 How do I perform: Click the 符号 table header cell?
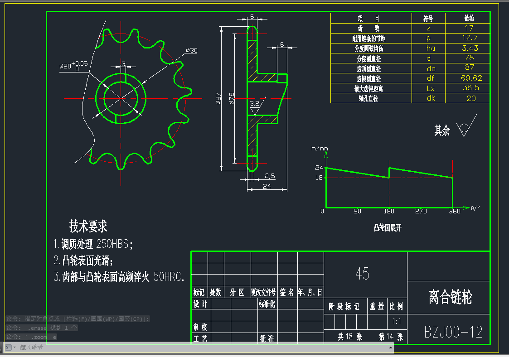point(428,19)
